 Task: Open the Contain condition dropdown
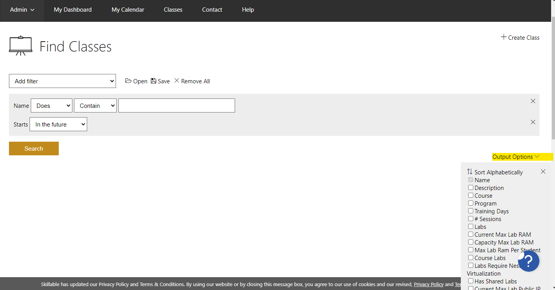[x=95, y=105]
